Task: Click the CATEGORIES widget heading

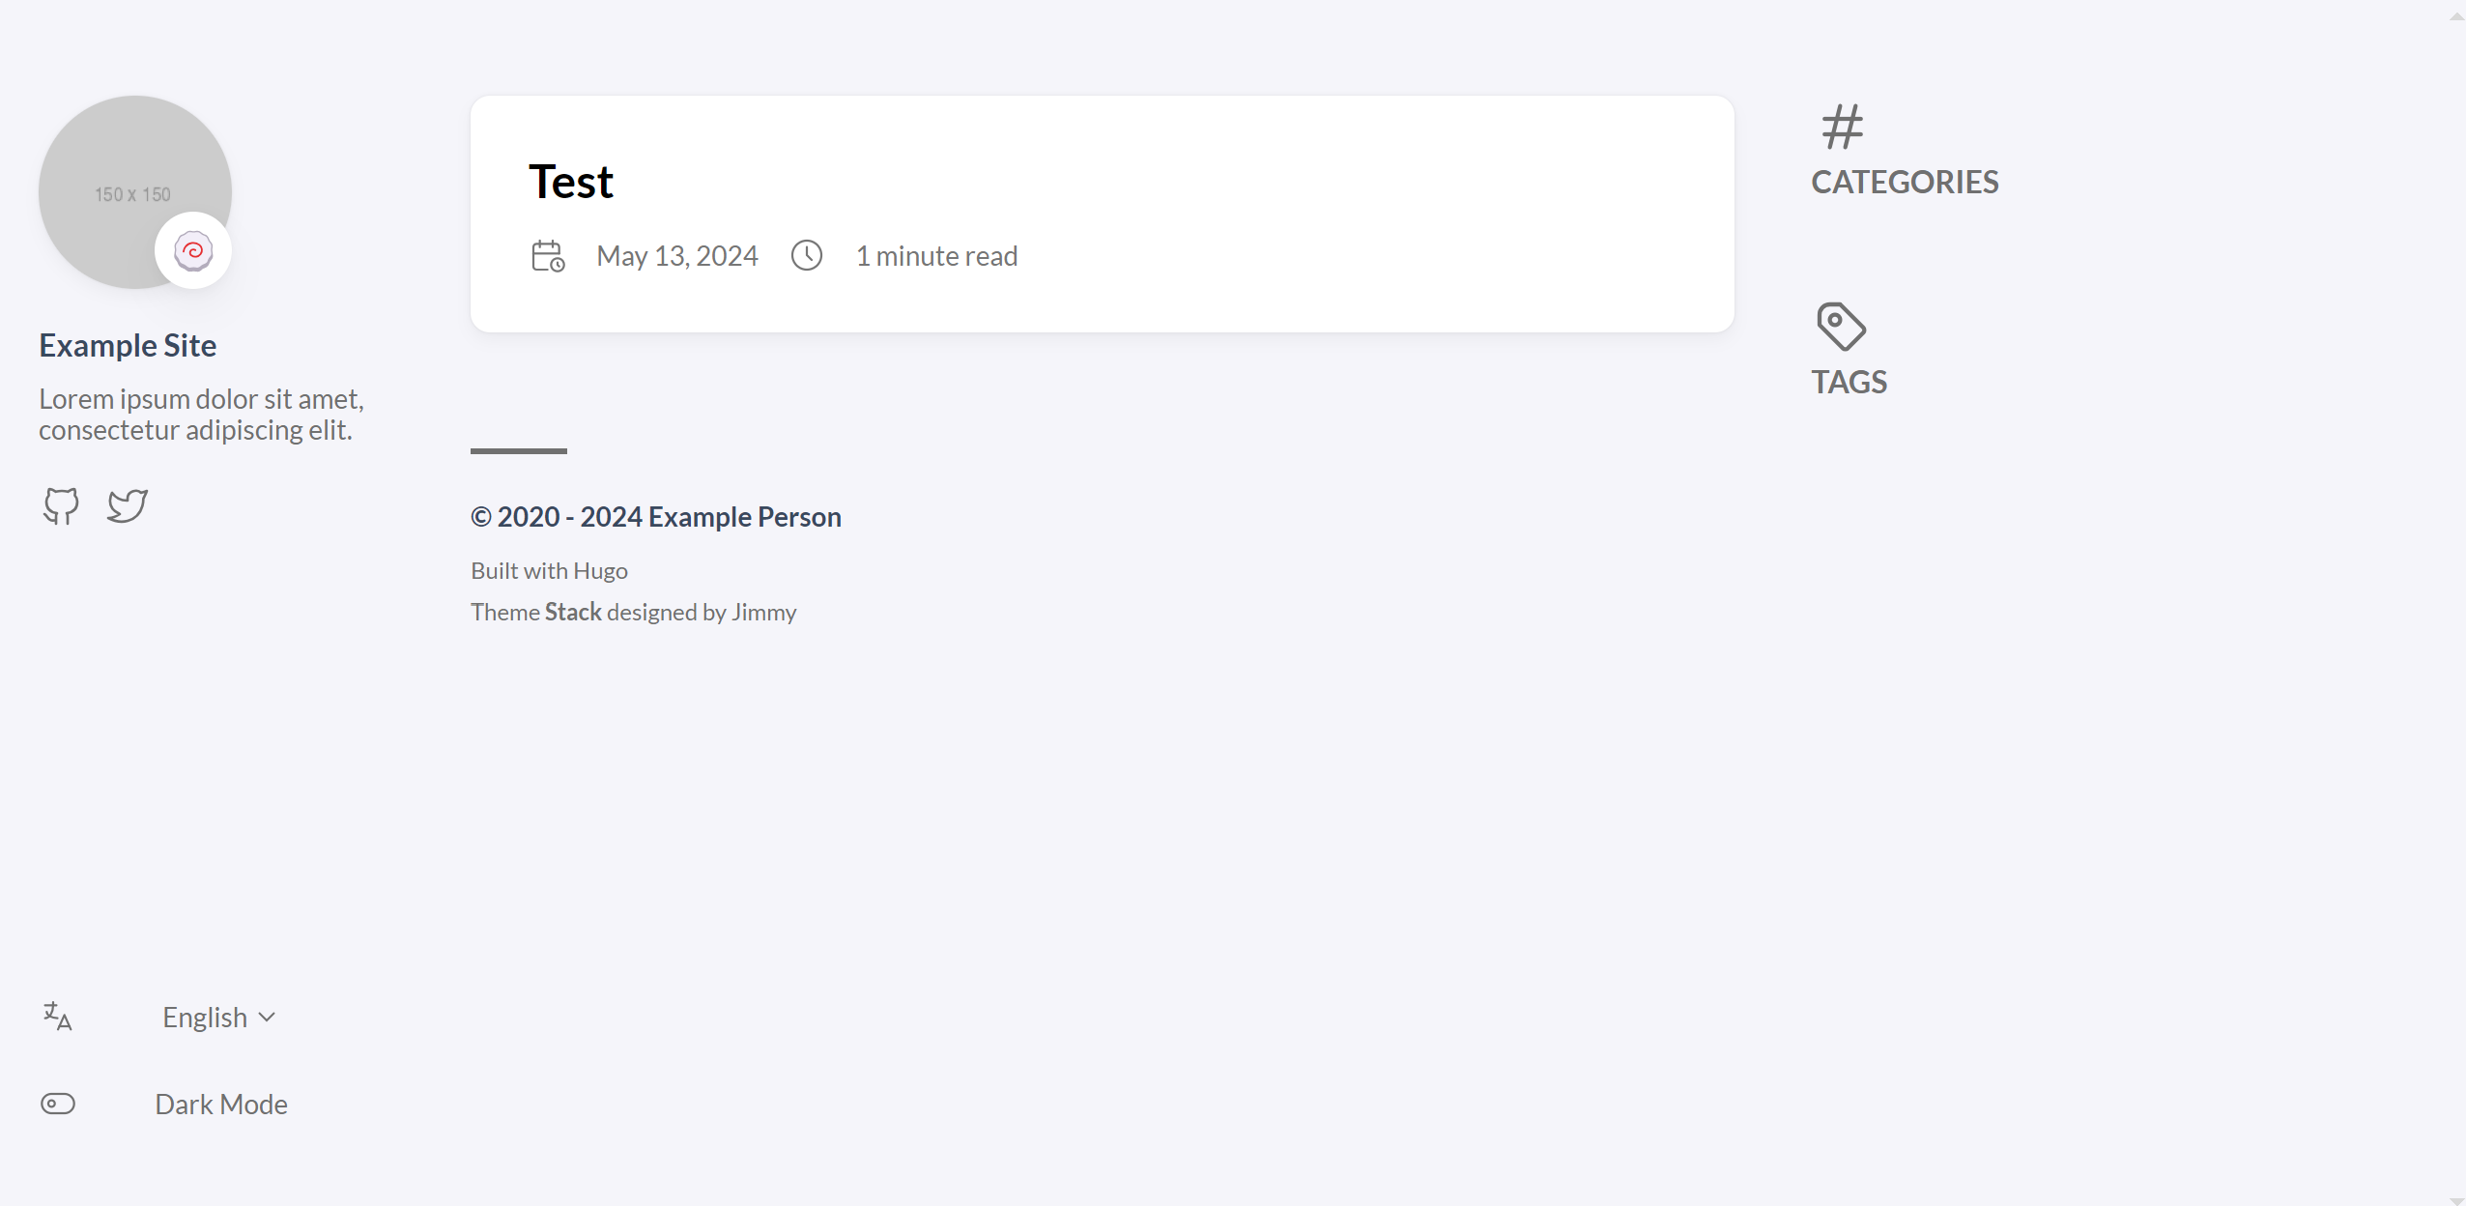Action: pyautogui.click(x=1905, y=183)
